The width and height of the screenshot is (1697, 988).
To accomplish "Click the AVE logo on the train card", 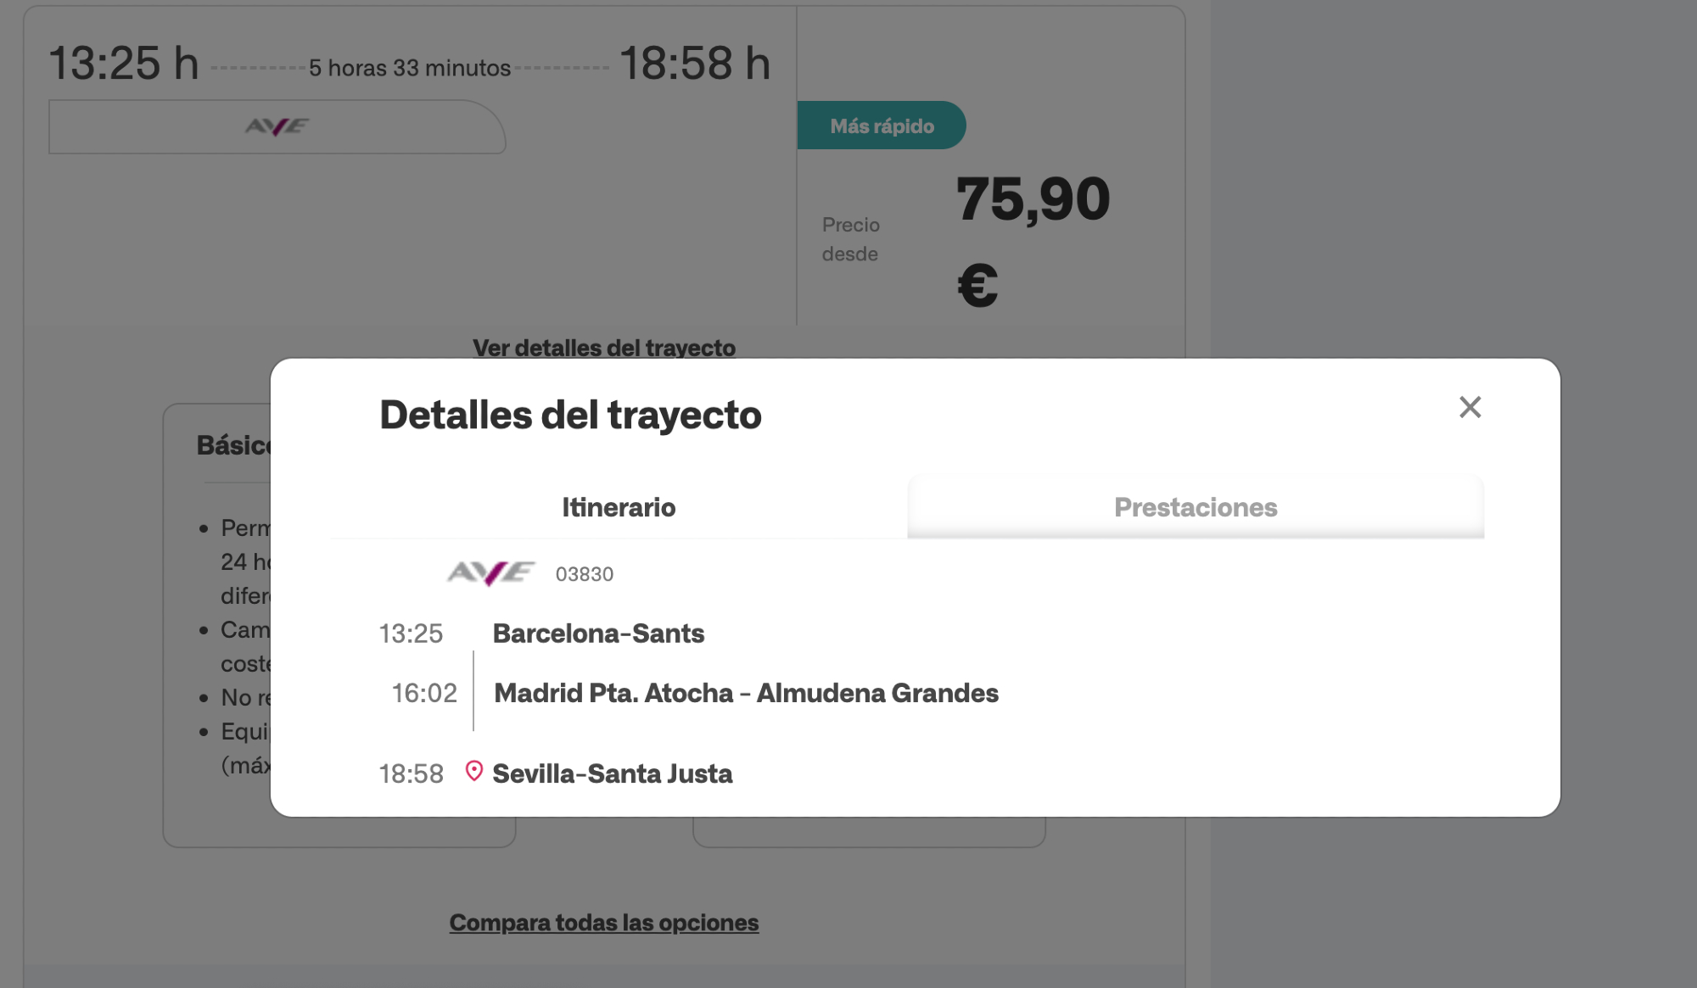I will point(277,126).
